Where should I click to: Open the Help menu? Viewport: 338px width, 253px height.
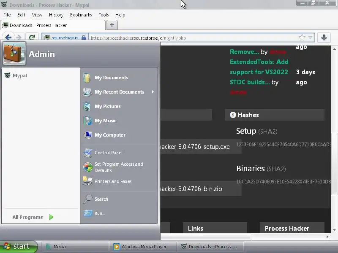[120, 15]
